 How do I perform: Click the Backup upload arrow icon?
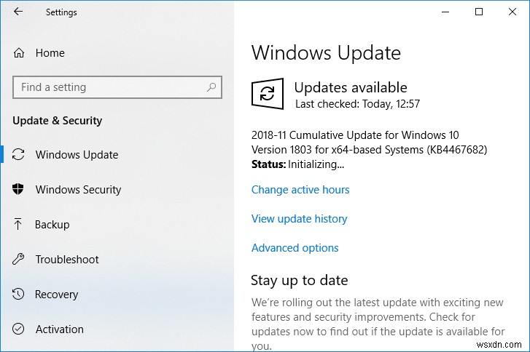coord(19,225)
